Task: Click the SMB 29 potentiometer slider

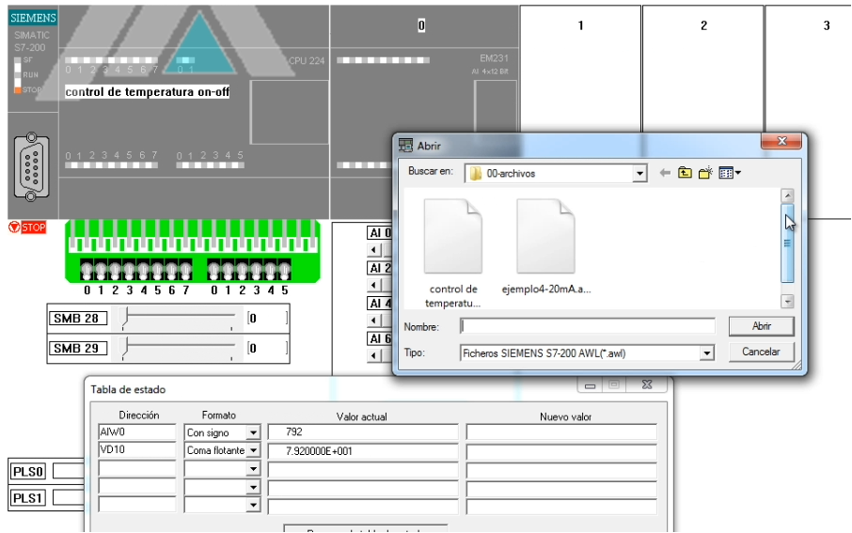Action: click(x=124, y=348)
